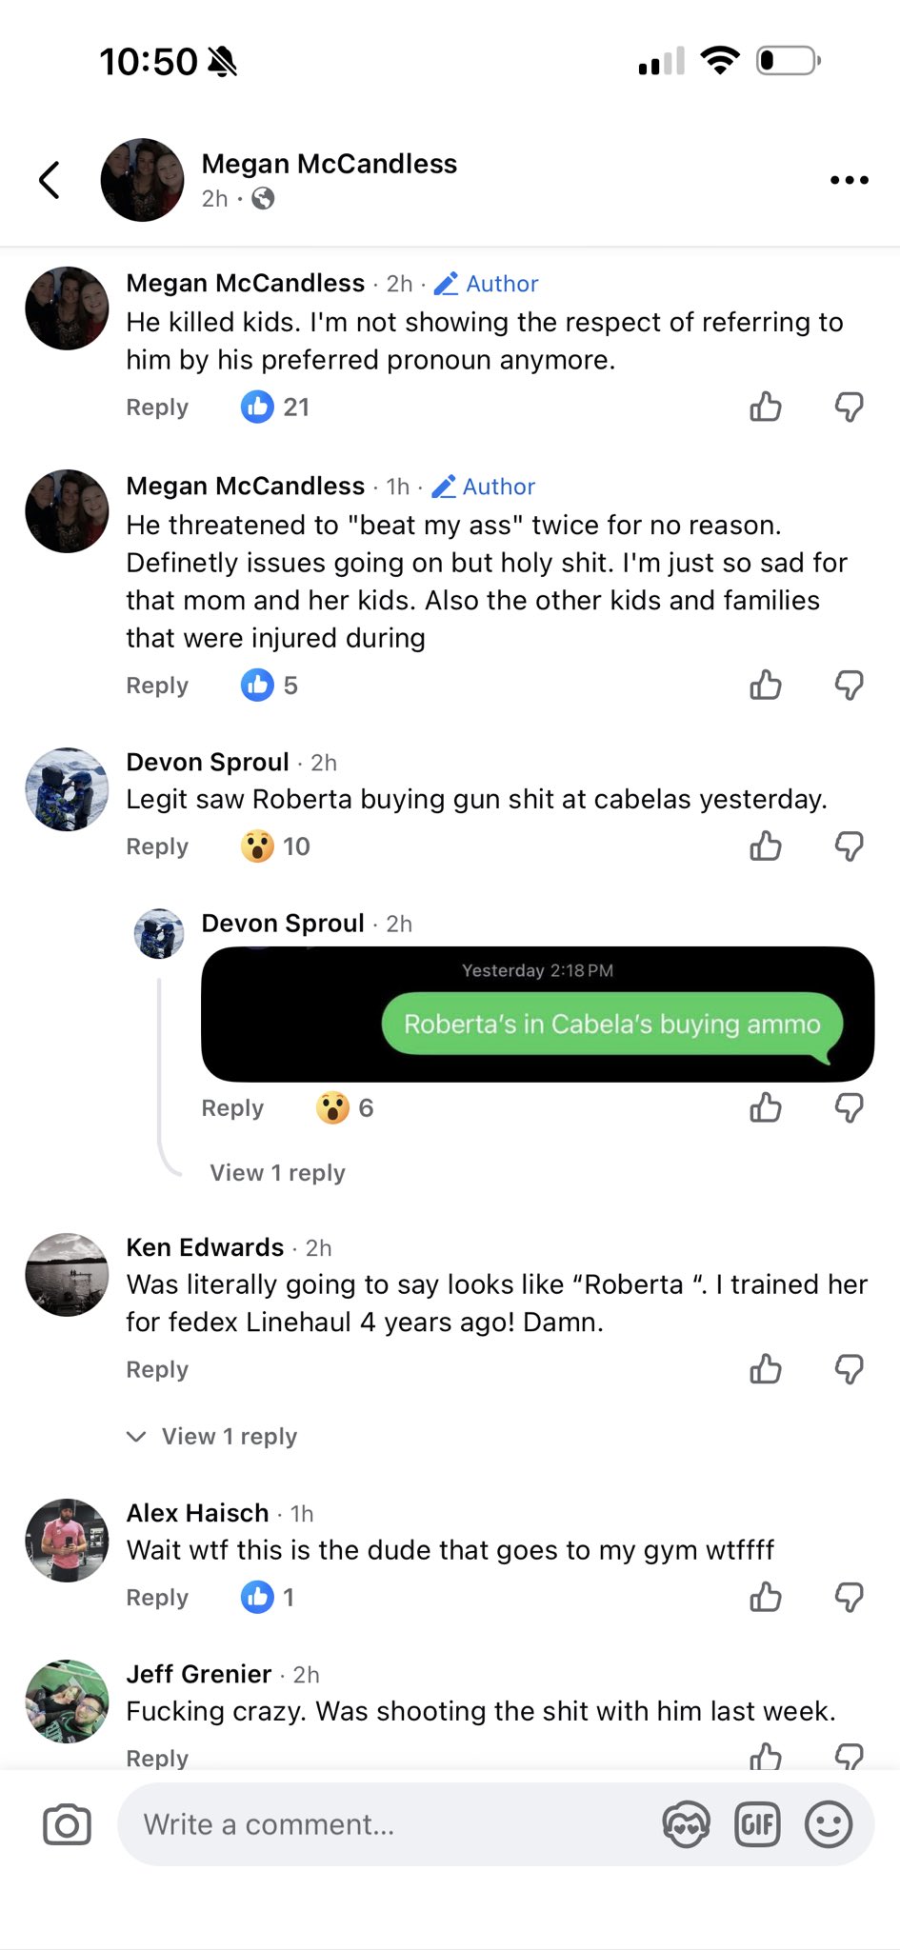
Task: Open Ken Edwards' profile name
Action: [x=205, y=1247]
